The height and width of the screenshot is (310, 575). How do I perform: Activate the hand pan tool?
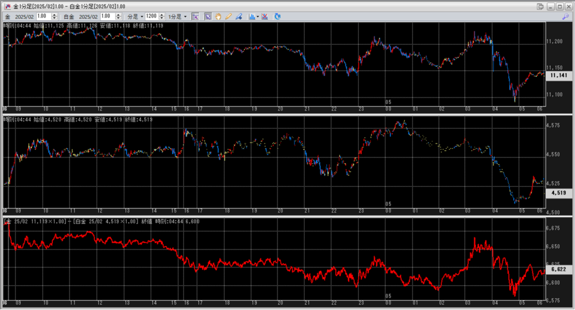(x=218, y=17)
